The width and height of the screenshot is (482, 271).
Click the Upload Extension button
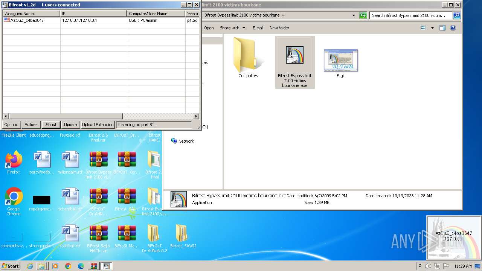[98, 125]
